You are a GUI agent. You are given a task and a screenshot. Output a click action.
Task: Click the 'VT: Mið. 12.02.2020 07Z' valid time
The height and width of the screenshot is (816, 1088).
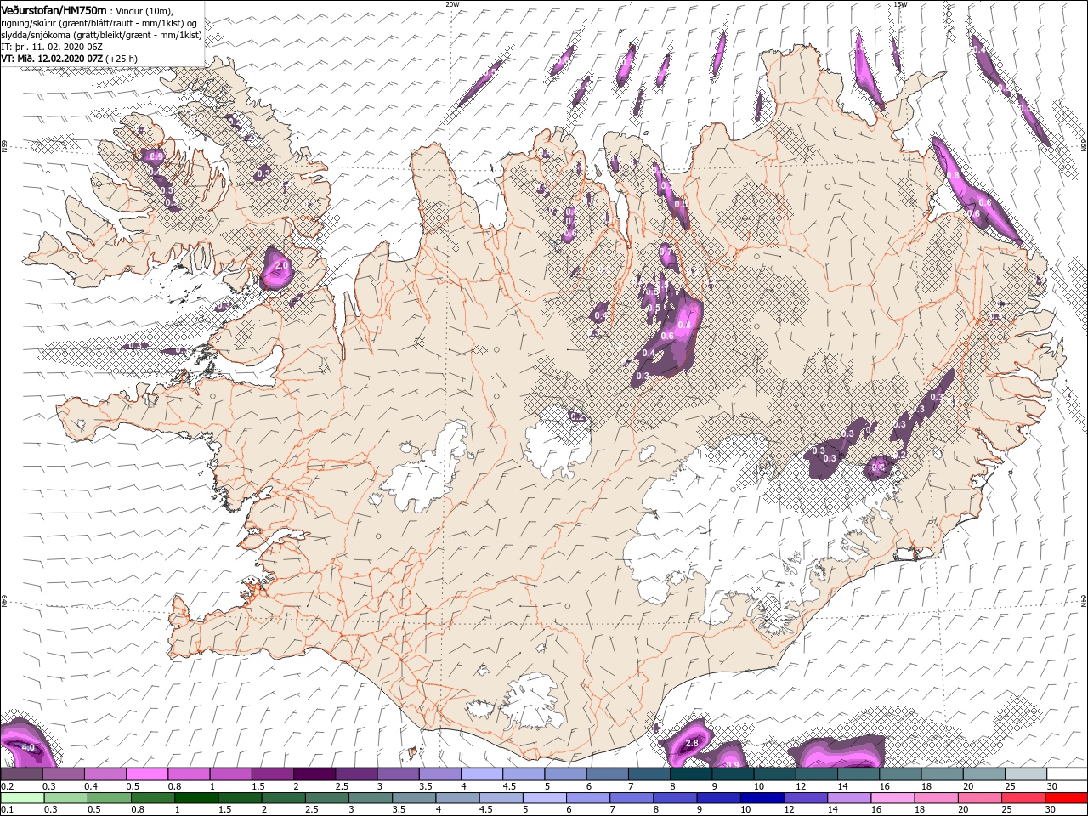[x=52, y=59]
